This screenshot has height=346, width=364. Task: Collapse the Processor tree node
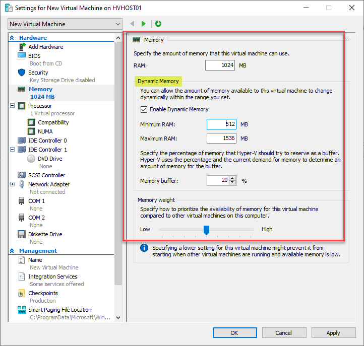[12, 106]
